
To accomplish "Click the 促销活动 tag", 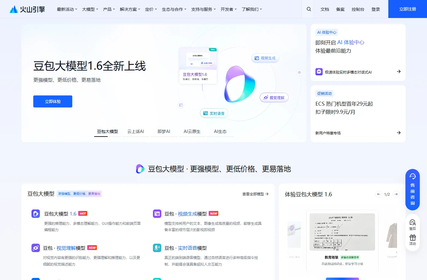I will [324, 94].
